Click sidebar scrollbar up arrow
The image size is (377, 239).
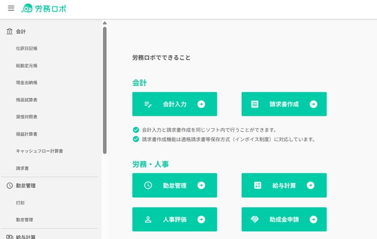104,23
